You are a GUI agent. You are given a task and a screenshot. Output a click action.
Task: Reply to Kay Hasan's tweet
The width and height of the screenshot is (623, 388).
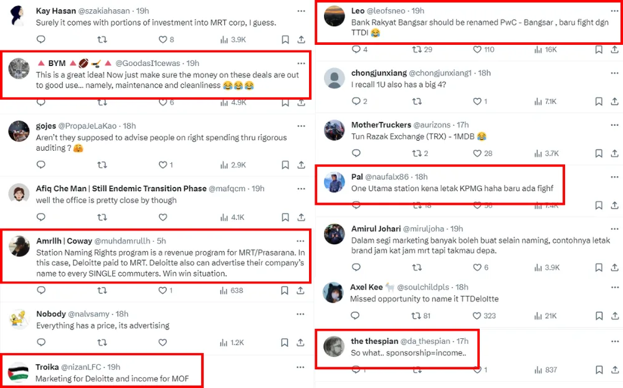pos(41,39)
